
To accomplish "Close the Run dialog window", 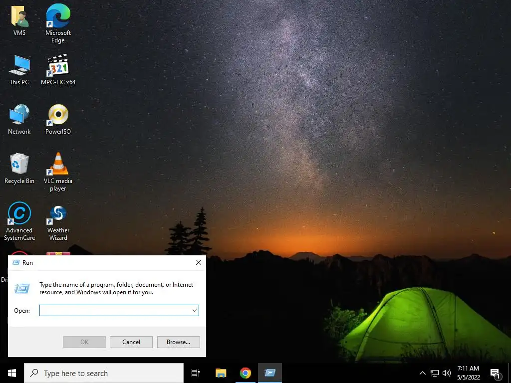I will (x=199, y=262).
